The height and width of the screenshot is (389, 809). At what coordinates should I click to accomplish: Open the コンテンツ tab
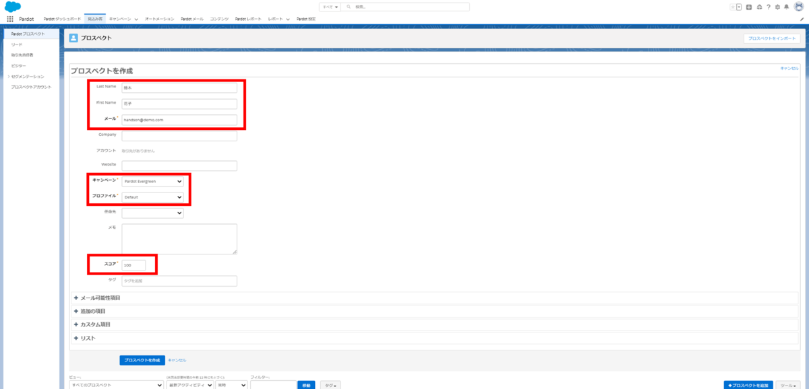[x=219, y=19]
